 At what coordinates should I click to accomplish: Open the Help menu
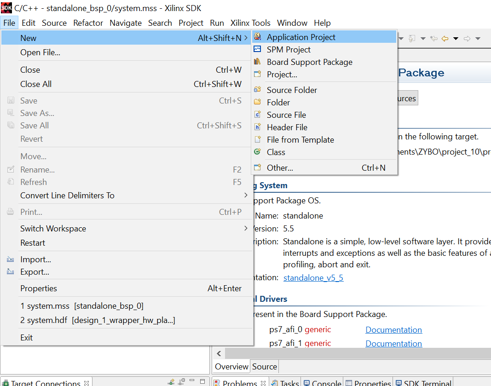322,23
